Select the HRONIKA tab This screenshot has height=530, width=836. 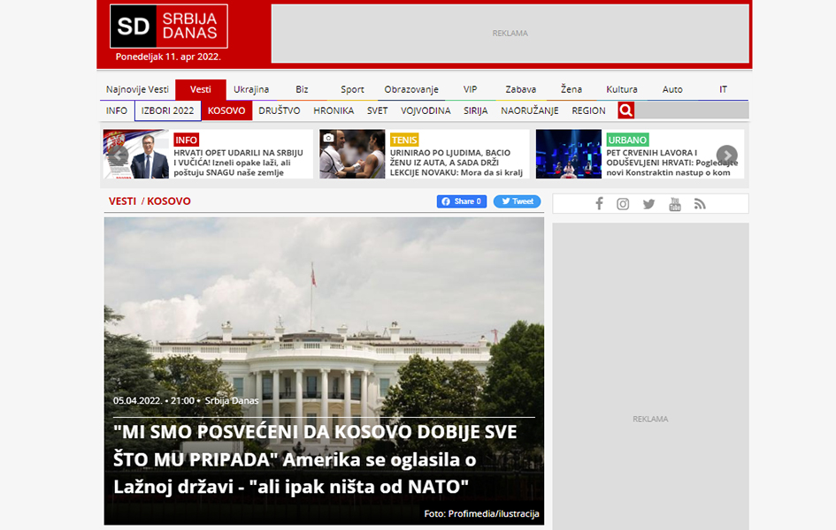click(x=332, y=110)
